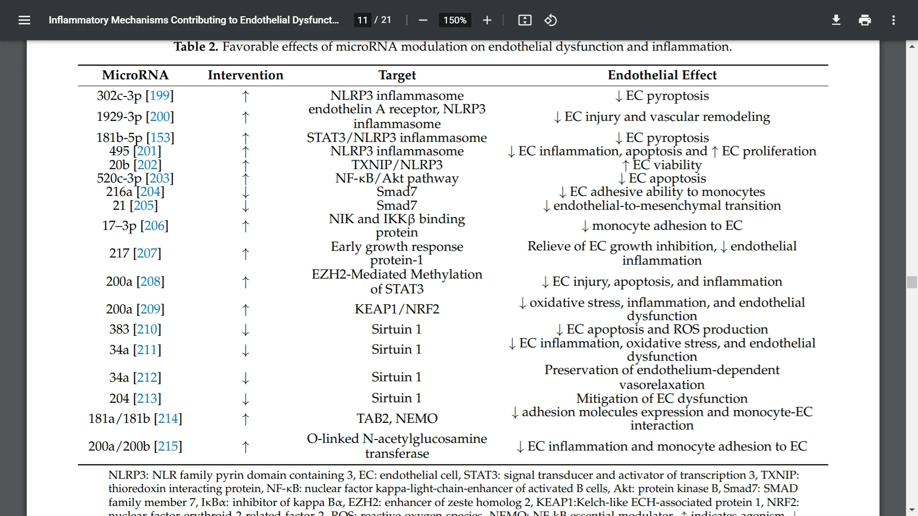The width and height of the screenshot is (918, 516).
Task: Open citation link 212
Action: coord(147,377)
